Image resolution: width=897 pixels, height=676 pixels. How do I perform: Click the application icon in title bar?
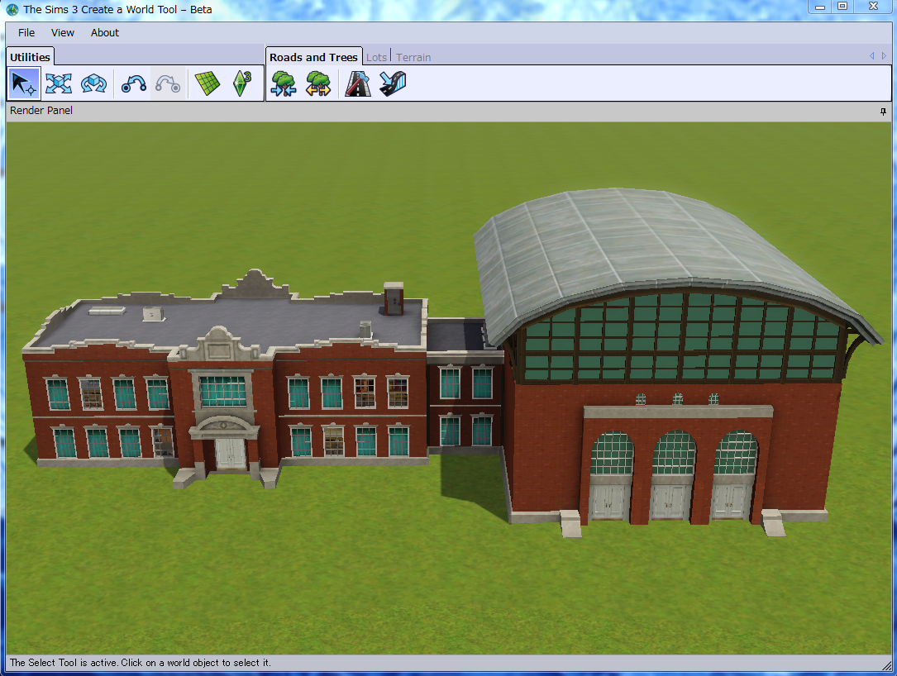point(12,9)
